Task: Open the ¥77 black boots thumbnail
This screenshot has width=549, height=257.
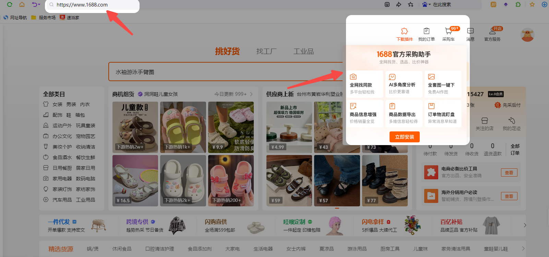Action: 385,181
